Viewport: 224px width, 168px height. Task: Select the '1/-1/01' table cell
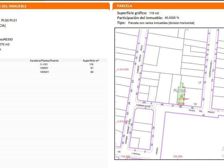click(44, 65)
